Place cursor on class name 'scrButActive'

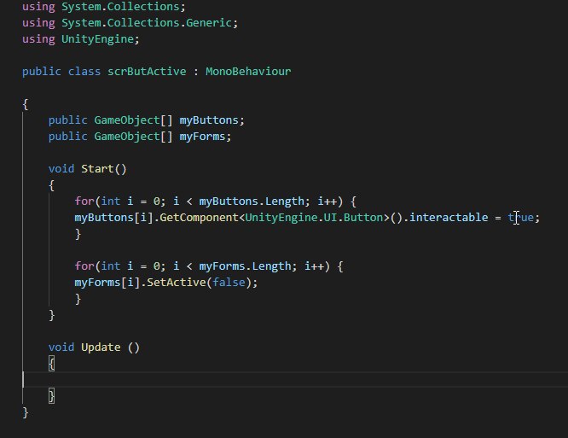[x=147, y=72]
